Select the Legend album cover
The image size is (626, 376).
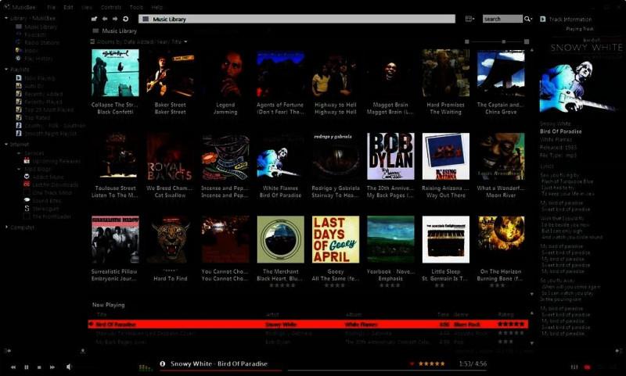[225, 73]
